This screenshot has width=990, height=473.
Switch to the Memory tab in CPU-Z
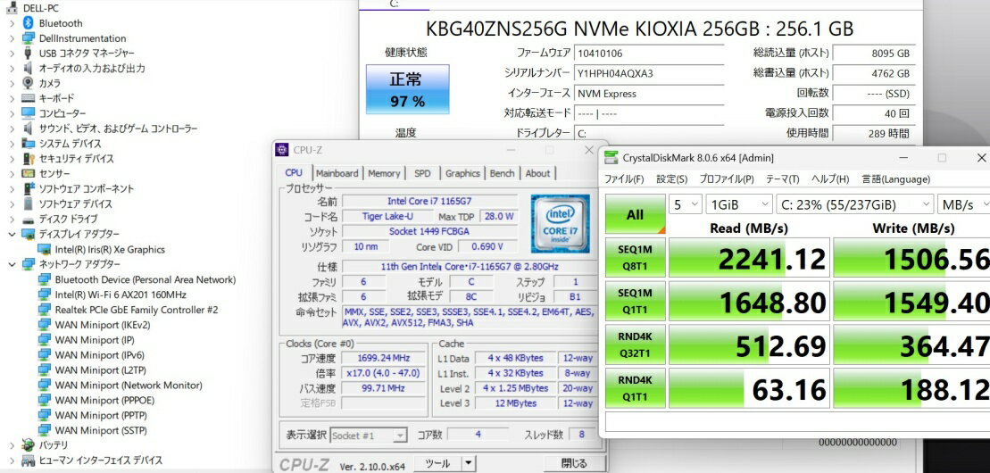tap(384, 173)
